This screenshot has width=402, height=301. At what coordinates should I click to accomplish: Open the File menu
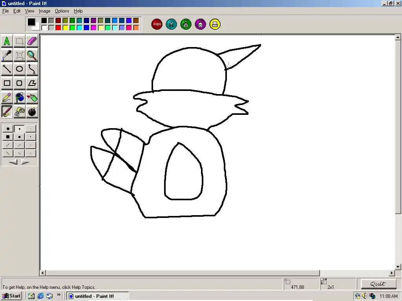5,11
